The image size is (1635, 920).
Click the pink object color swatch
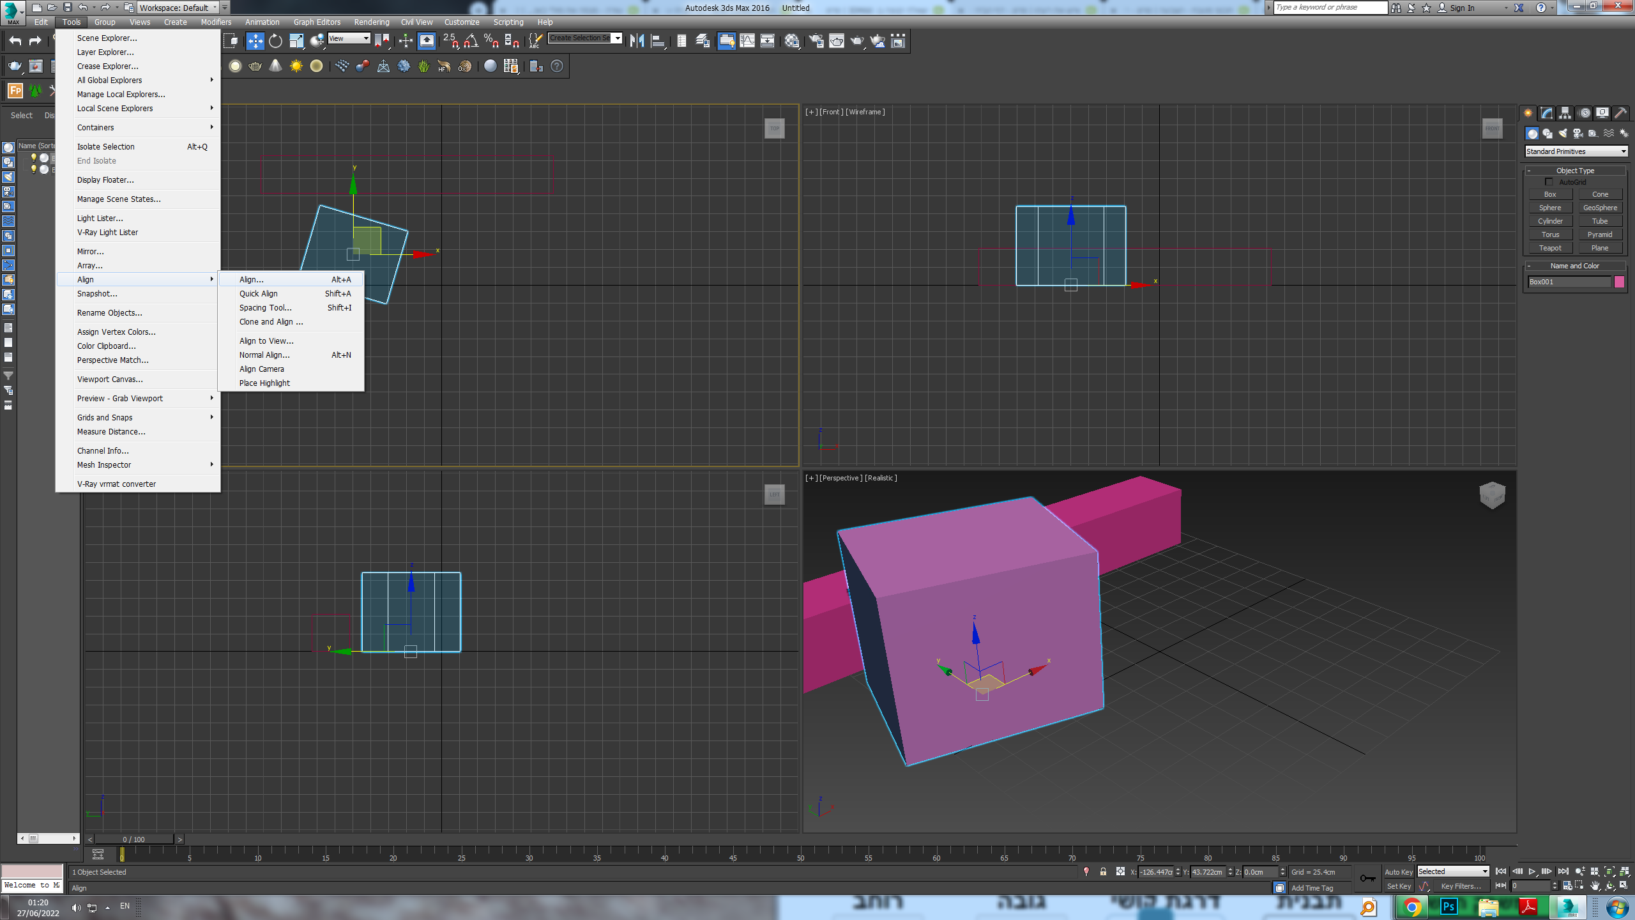click(1619, 282)
